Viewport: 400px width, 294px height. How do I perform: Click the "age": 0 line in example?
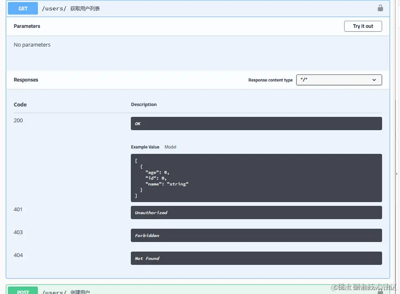(x=157, y=173)
